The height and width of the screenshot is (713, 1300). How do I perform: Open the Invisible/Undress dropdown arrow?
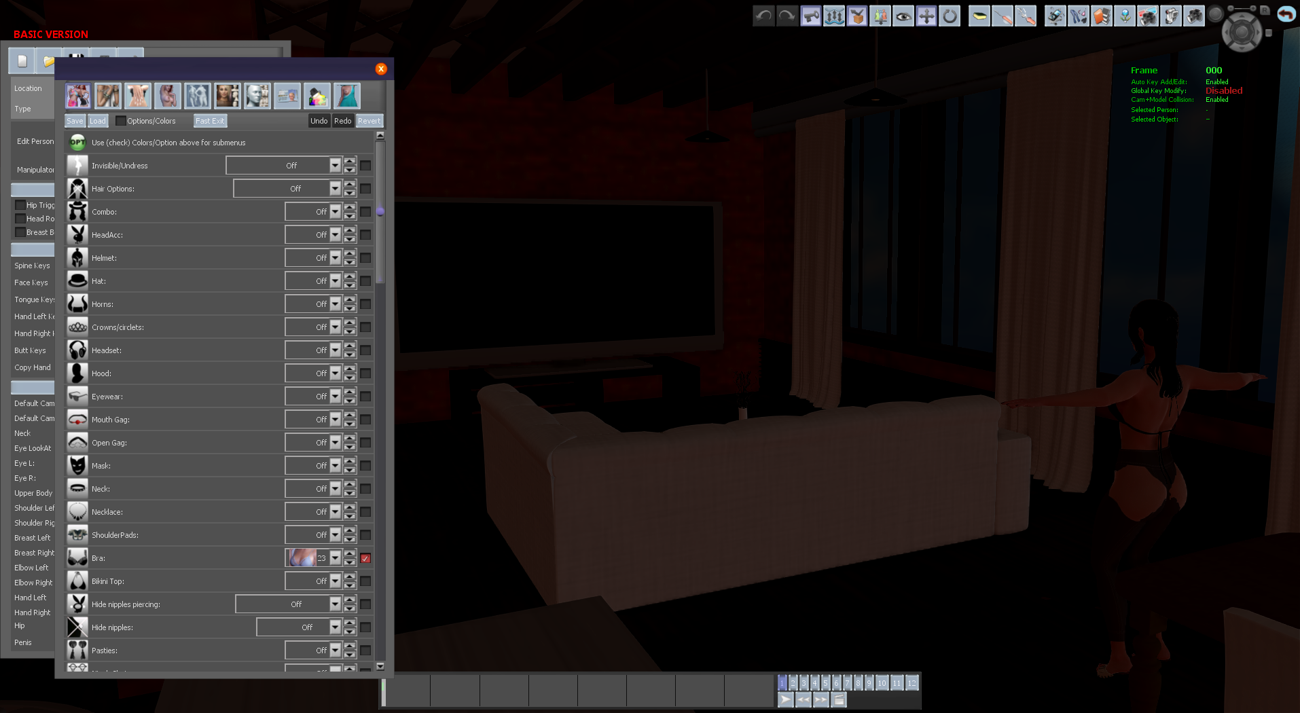pos(335,166)
